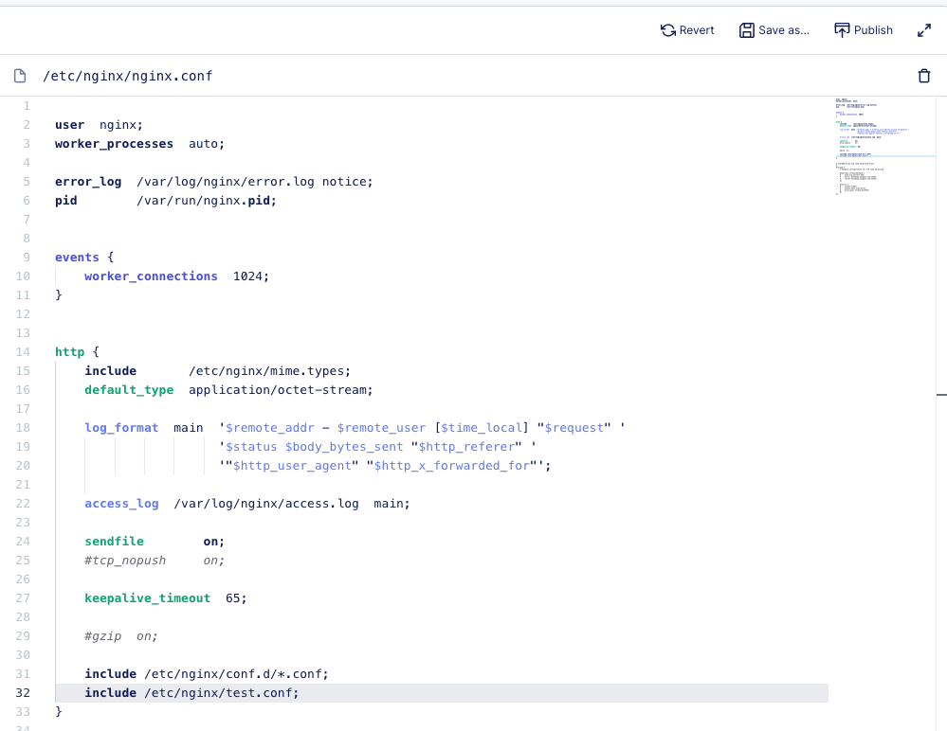Click 'auto;' value on line 3
Viewport: 947px width, 731px height.
click(207, 144)
